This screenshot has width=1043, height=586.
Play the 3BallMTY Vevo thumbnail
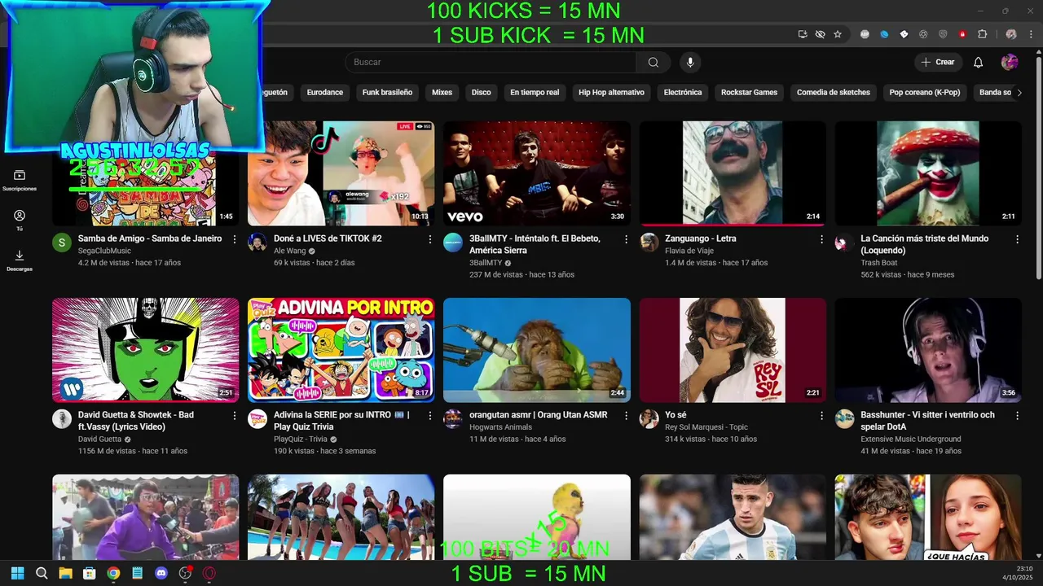tap(537, 173)
